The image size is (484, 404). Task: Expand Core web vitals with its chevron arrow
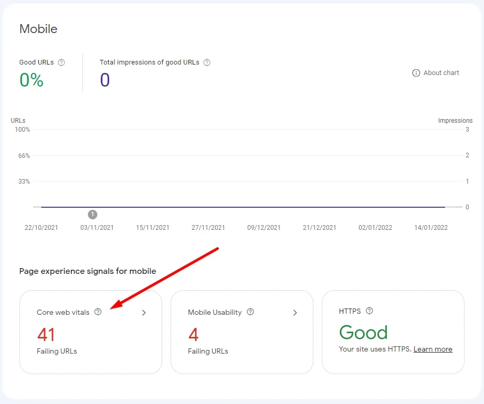tap(144, 313)
